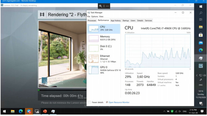Launch Edge from the bottom taskbar
The image size is (207, 116).
pos(21,111)
